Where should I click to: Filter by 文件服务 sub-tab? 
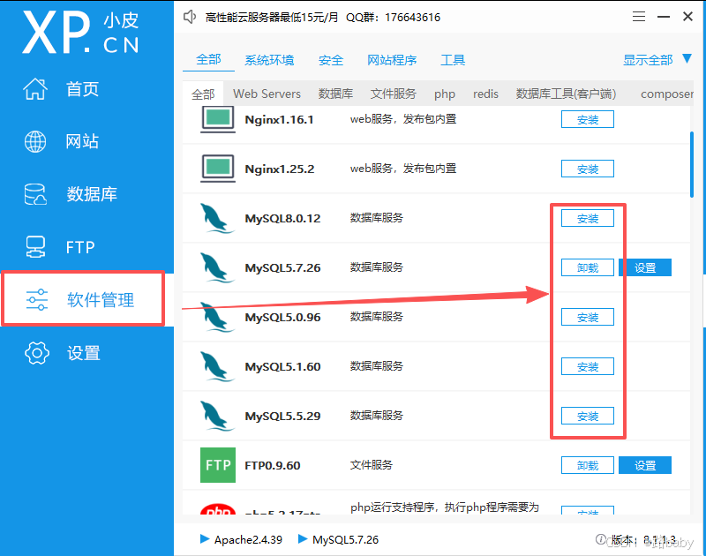click(393, 94)
